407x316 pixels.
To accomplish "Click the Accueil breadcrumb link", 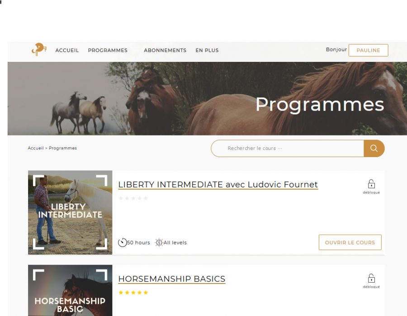I will [36, 148].
